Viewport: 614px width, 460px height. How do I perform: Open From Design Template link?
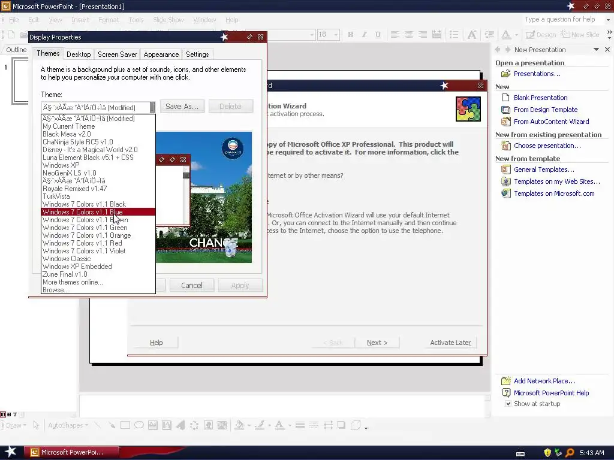[x=546, y=110]
